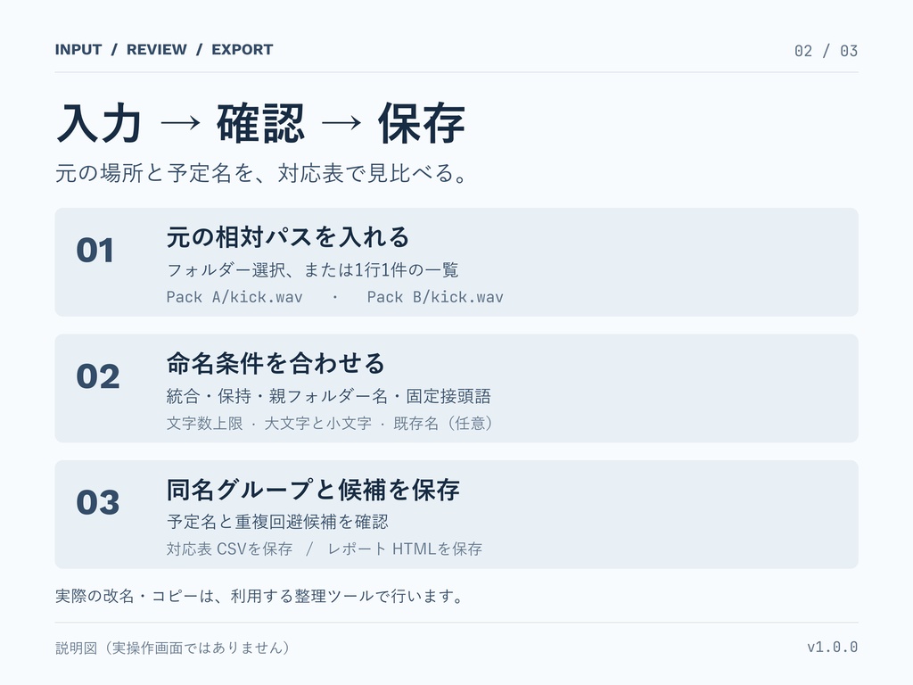Click the first arrow between 入力 and 確認
Image resolution: width=913 pixels, height=685 pixels.
point(180,123)
